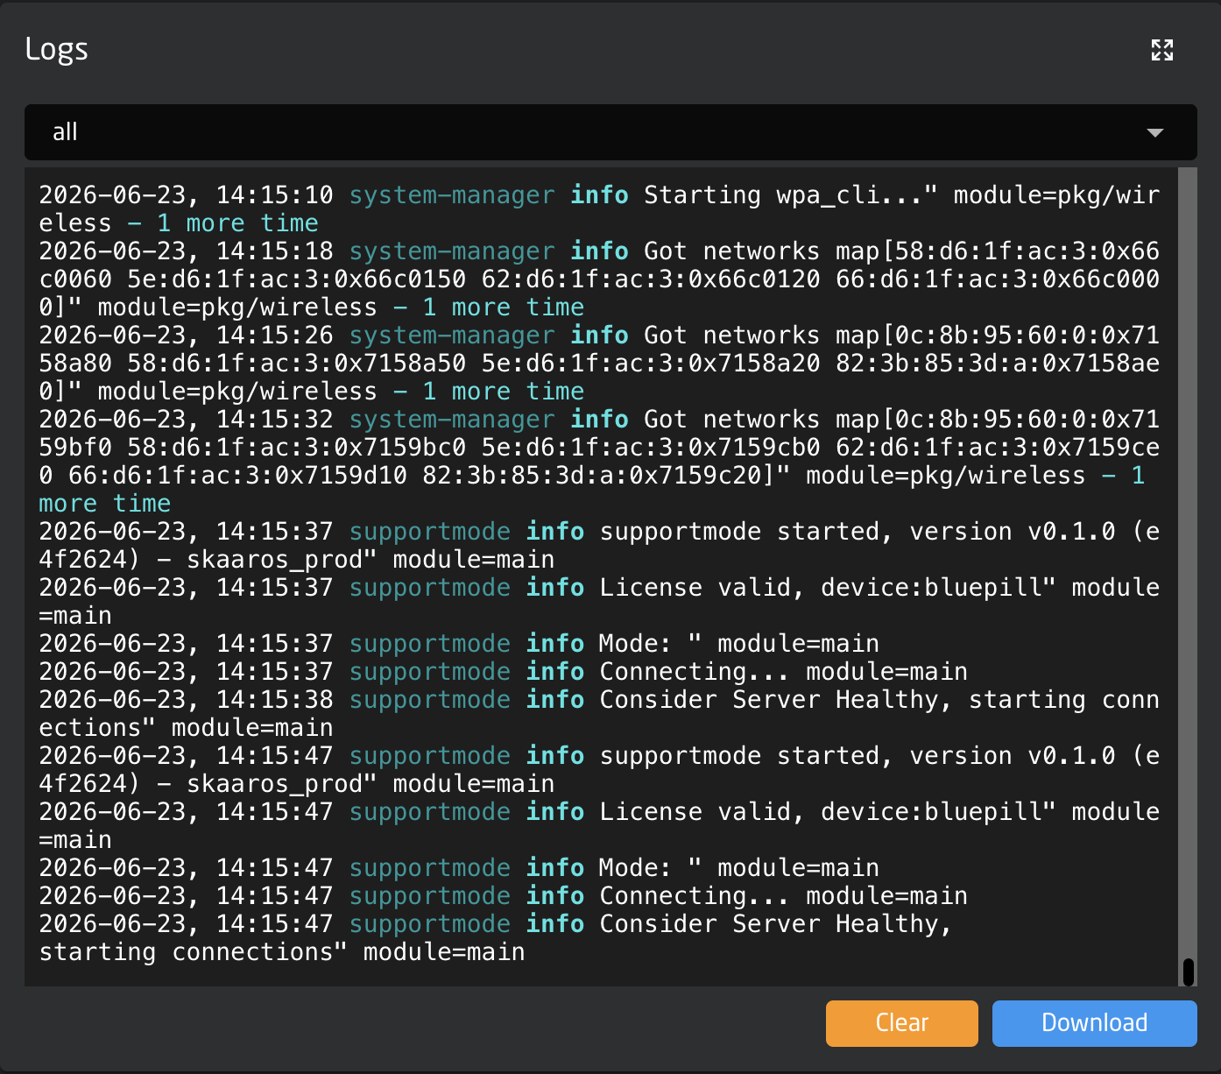Select 14:15:47 Consider Server Healthy log line
1221x1074 pixels.
[496, 938]
